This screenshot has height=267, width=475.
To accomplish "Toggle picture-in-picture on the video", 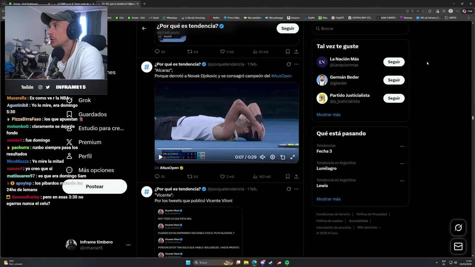I will (x=282, y=157).
